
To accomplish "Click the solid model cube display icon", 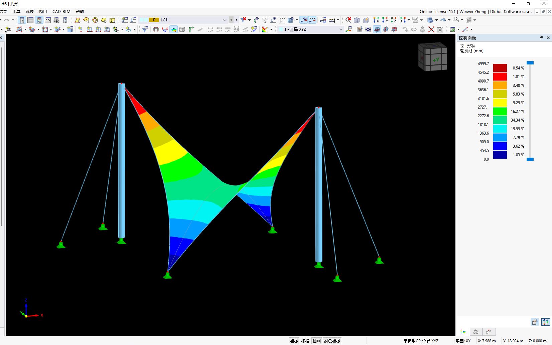I will [366, 20].
